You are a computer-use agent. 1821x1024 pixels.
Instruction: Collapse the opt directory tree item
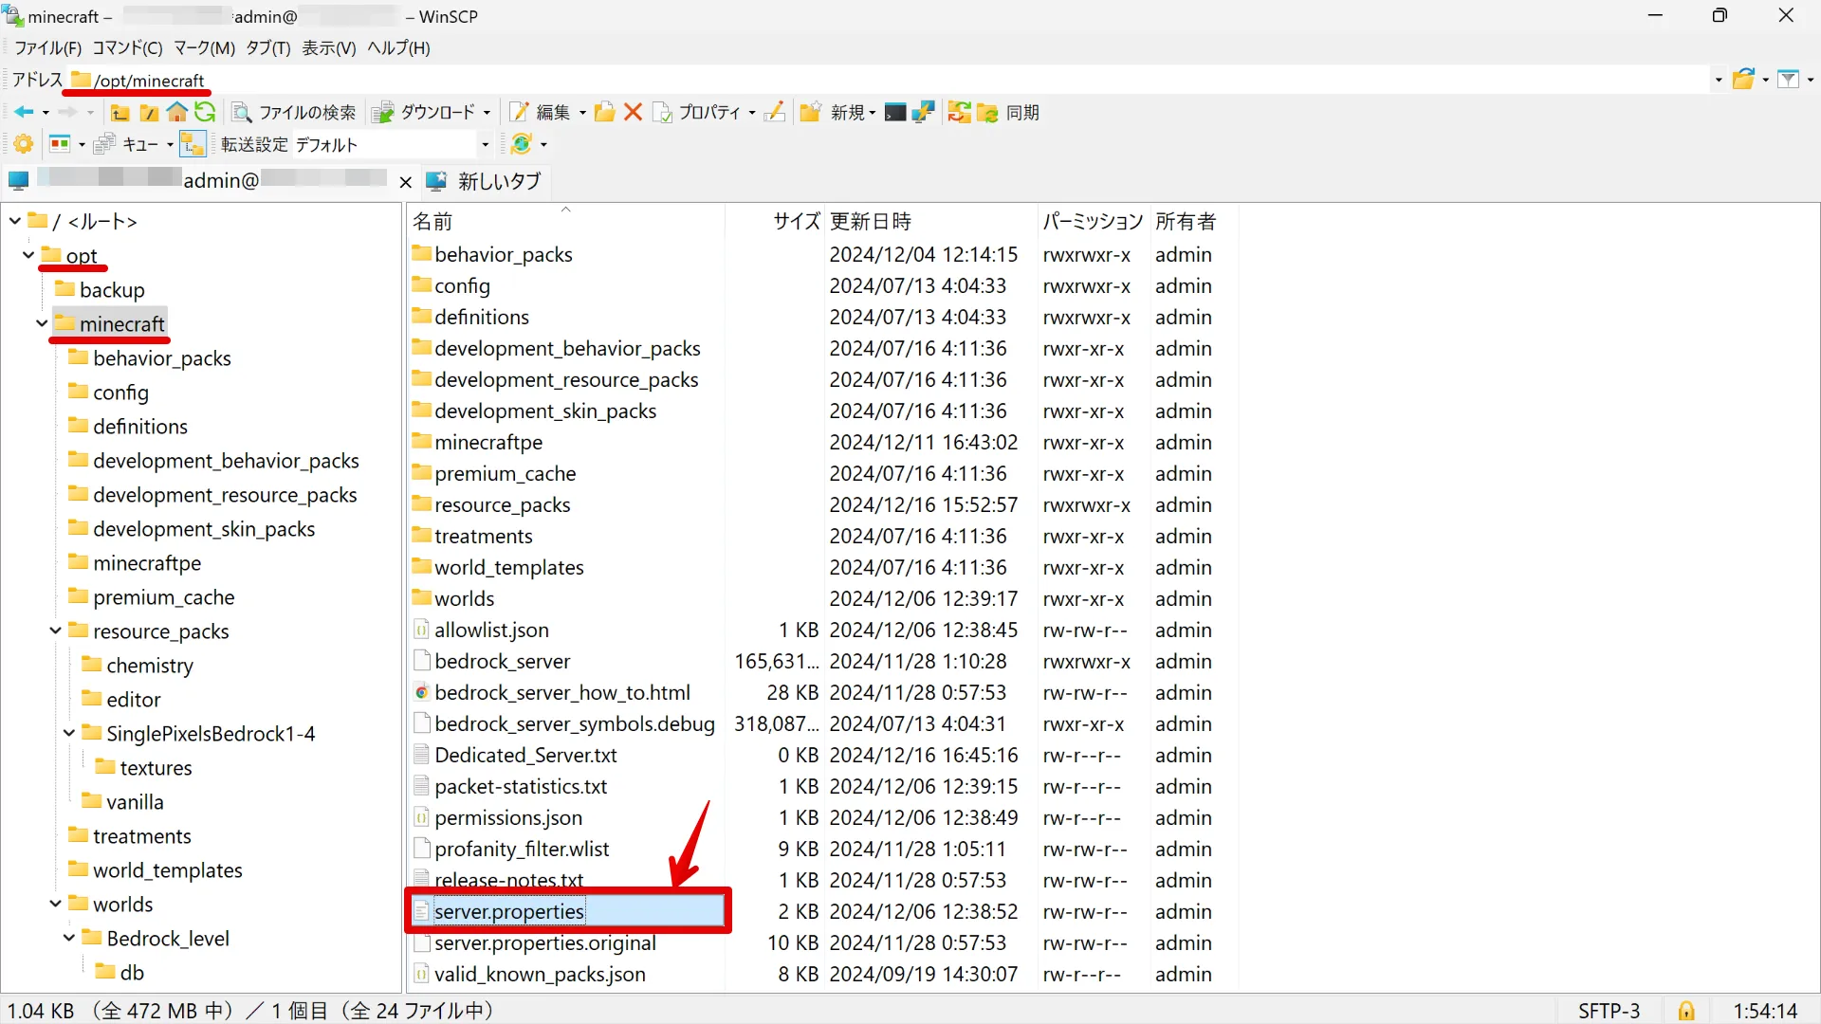28,254
